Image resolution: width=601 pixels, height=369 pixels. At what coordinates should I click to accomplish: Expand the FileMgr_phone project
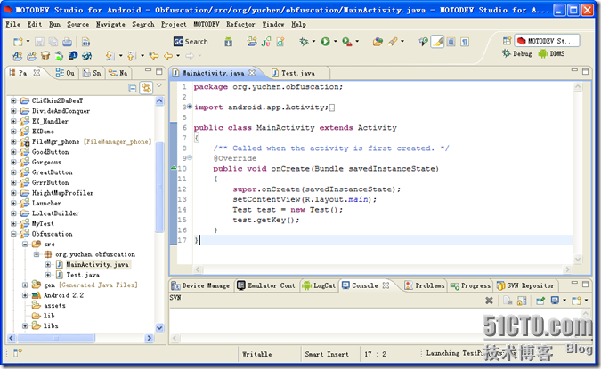(x=13, y=141)
